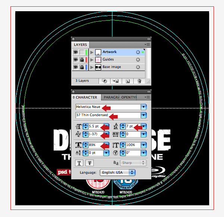This screenshot has height=217, width=224.
Task: Click the kerning AV icon beside (-37)
Action: click(x=78, y=134)
